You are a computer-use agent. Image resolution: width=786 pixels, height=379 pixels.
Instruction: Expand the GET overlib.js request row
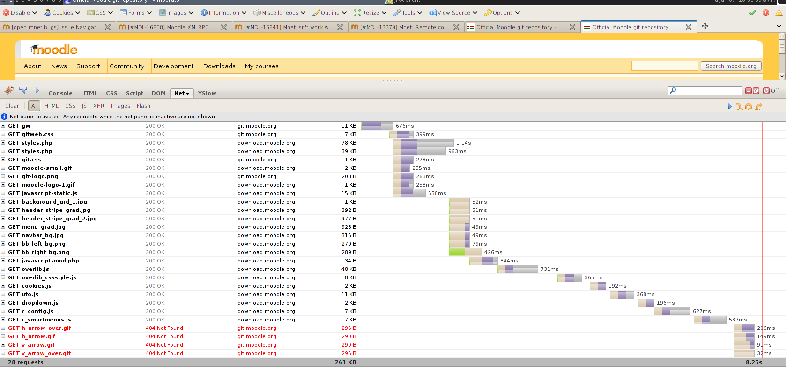[x=3, y=269]
